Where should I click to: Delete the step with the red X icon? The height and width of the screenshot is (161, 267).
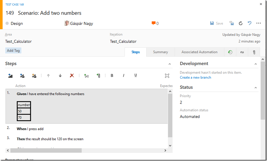tap(72, 75)
